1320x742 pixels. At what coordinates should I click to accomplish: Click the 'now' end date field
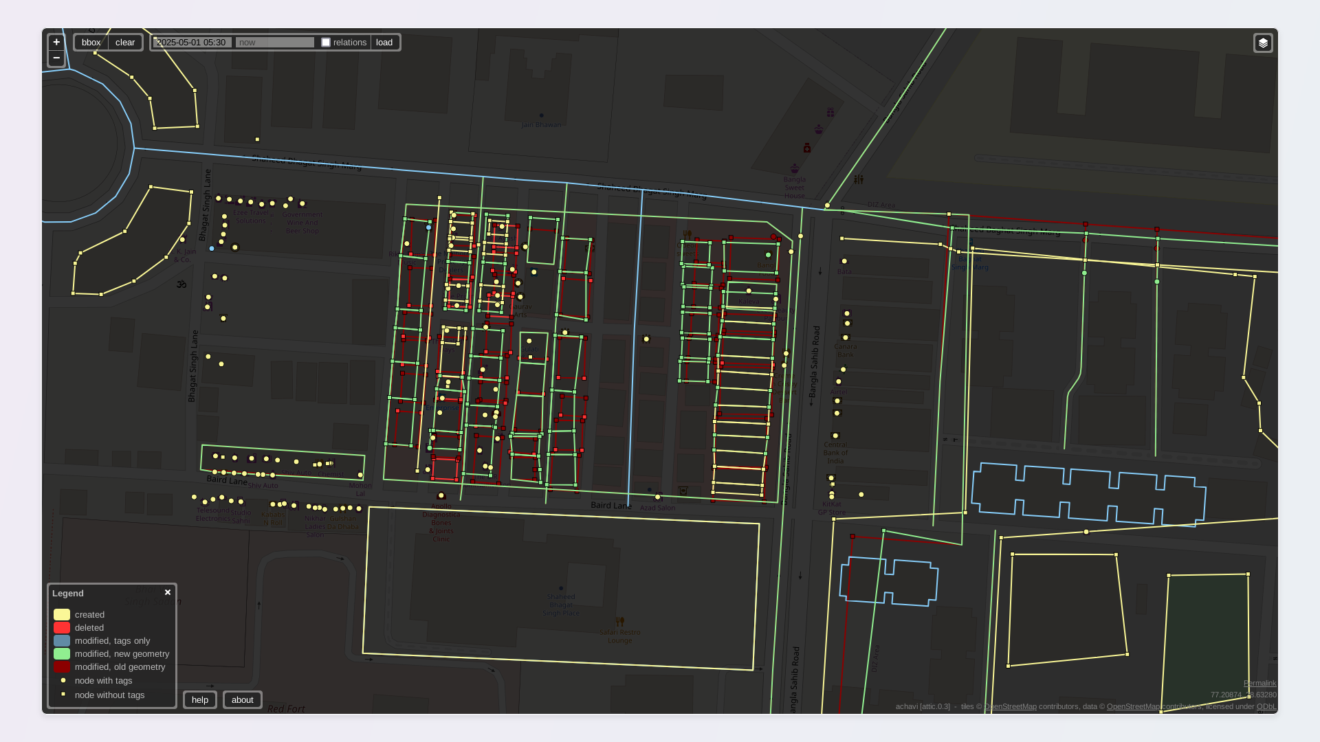274,43
